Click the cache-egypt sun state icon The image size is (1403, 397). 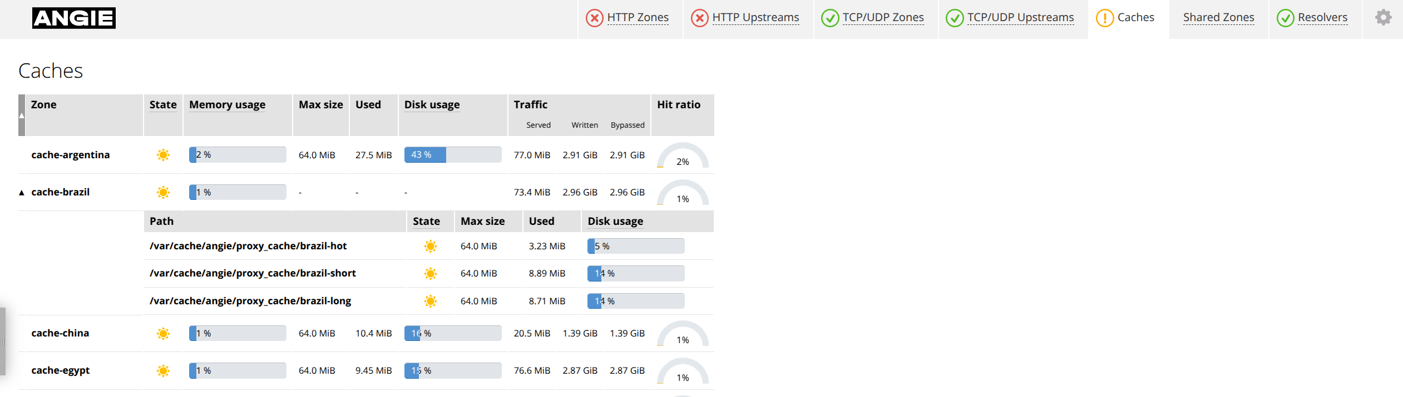click(x=163, y=370)
